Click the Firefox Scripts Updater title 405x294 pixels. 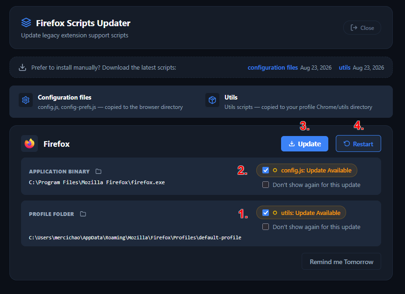[83, 23]
